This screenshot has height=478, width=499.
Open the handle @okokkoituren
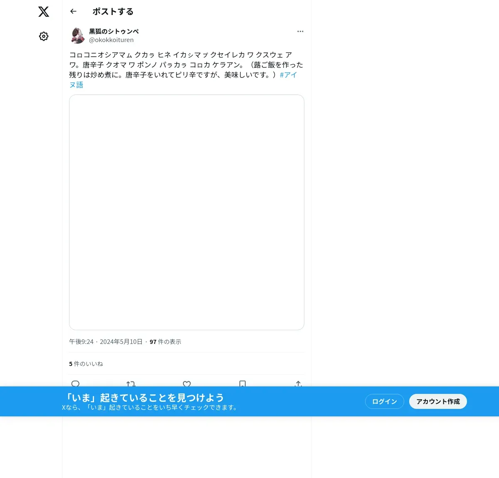point(111,40)
